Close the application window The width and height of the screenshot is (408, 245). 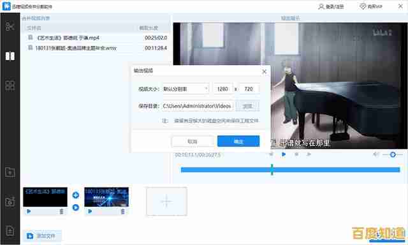pyautogui.click(x=400, y=6)
